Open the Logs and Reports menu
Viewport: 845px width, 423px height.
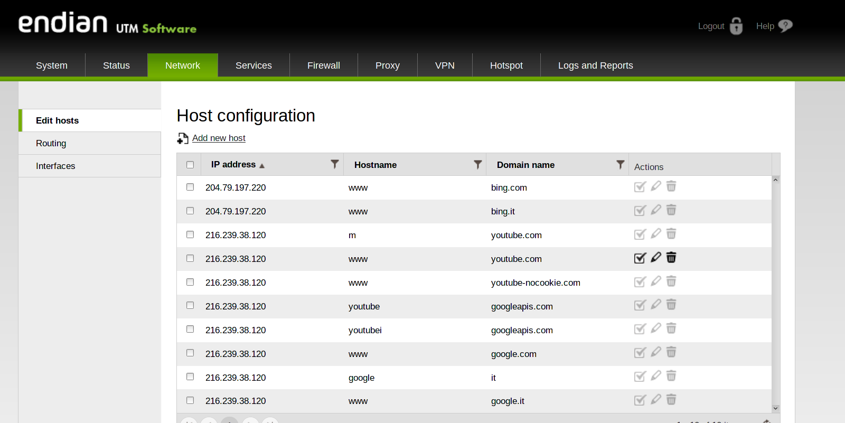596,65
